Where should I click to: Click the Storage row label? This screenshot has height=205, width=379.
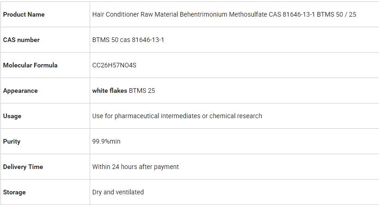[14, 192]
